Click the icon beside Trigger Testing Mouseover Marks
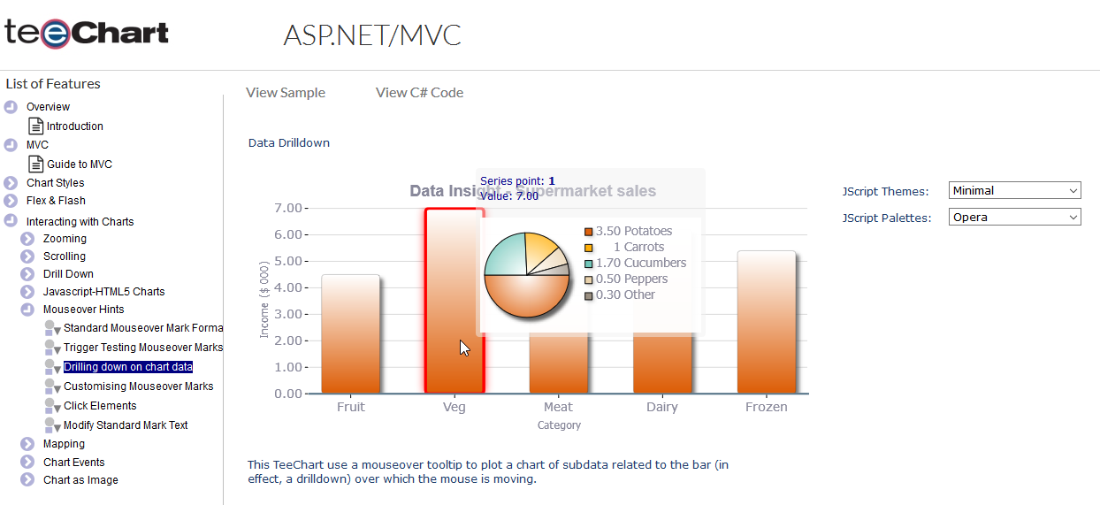The height and width of the screenshot is (505, 1100). tap(52, 348)
